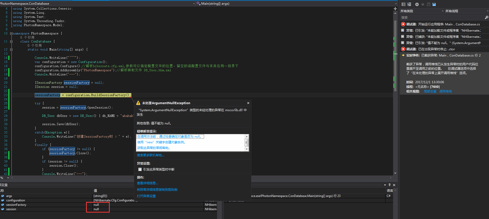Click the blue save icon in events toolbar
Screen dimensions: 489x219
[x=434, y=4]
